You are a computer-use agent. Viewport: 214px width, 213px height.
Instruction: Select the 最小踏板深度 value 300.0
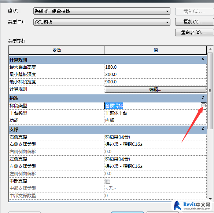(155, 75)
